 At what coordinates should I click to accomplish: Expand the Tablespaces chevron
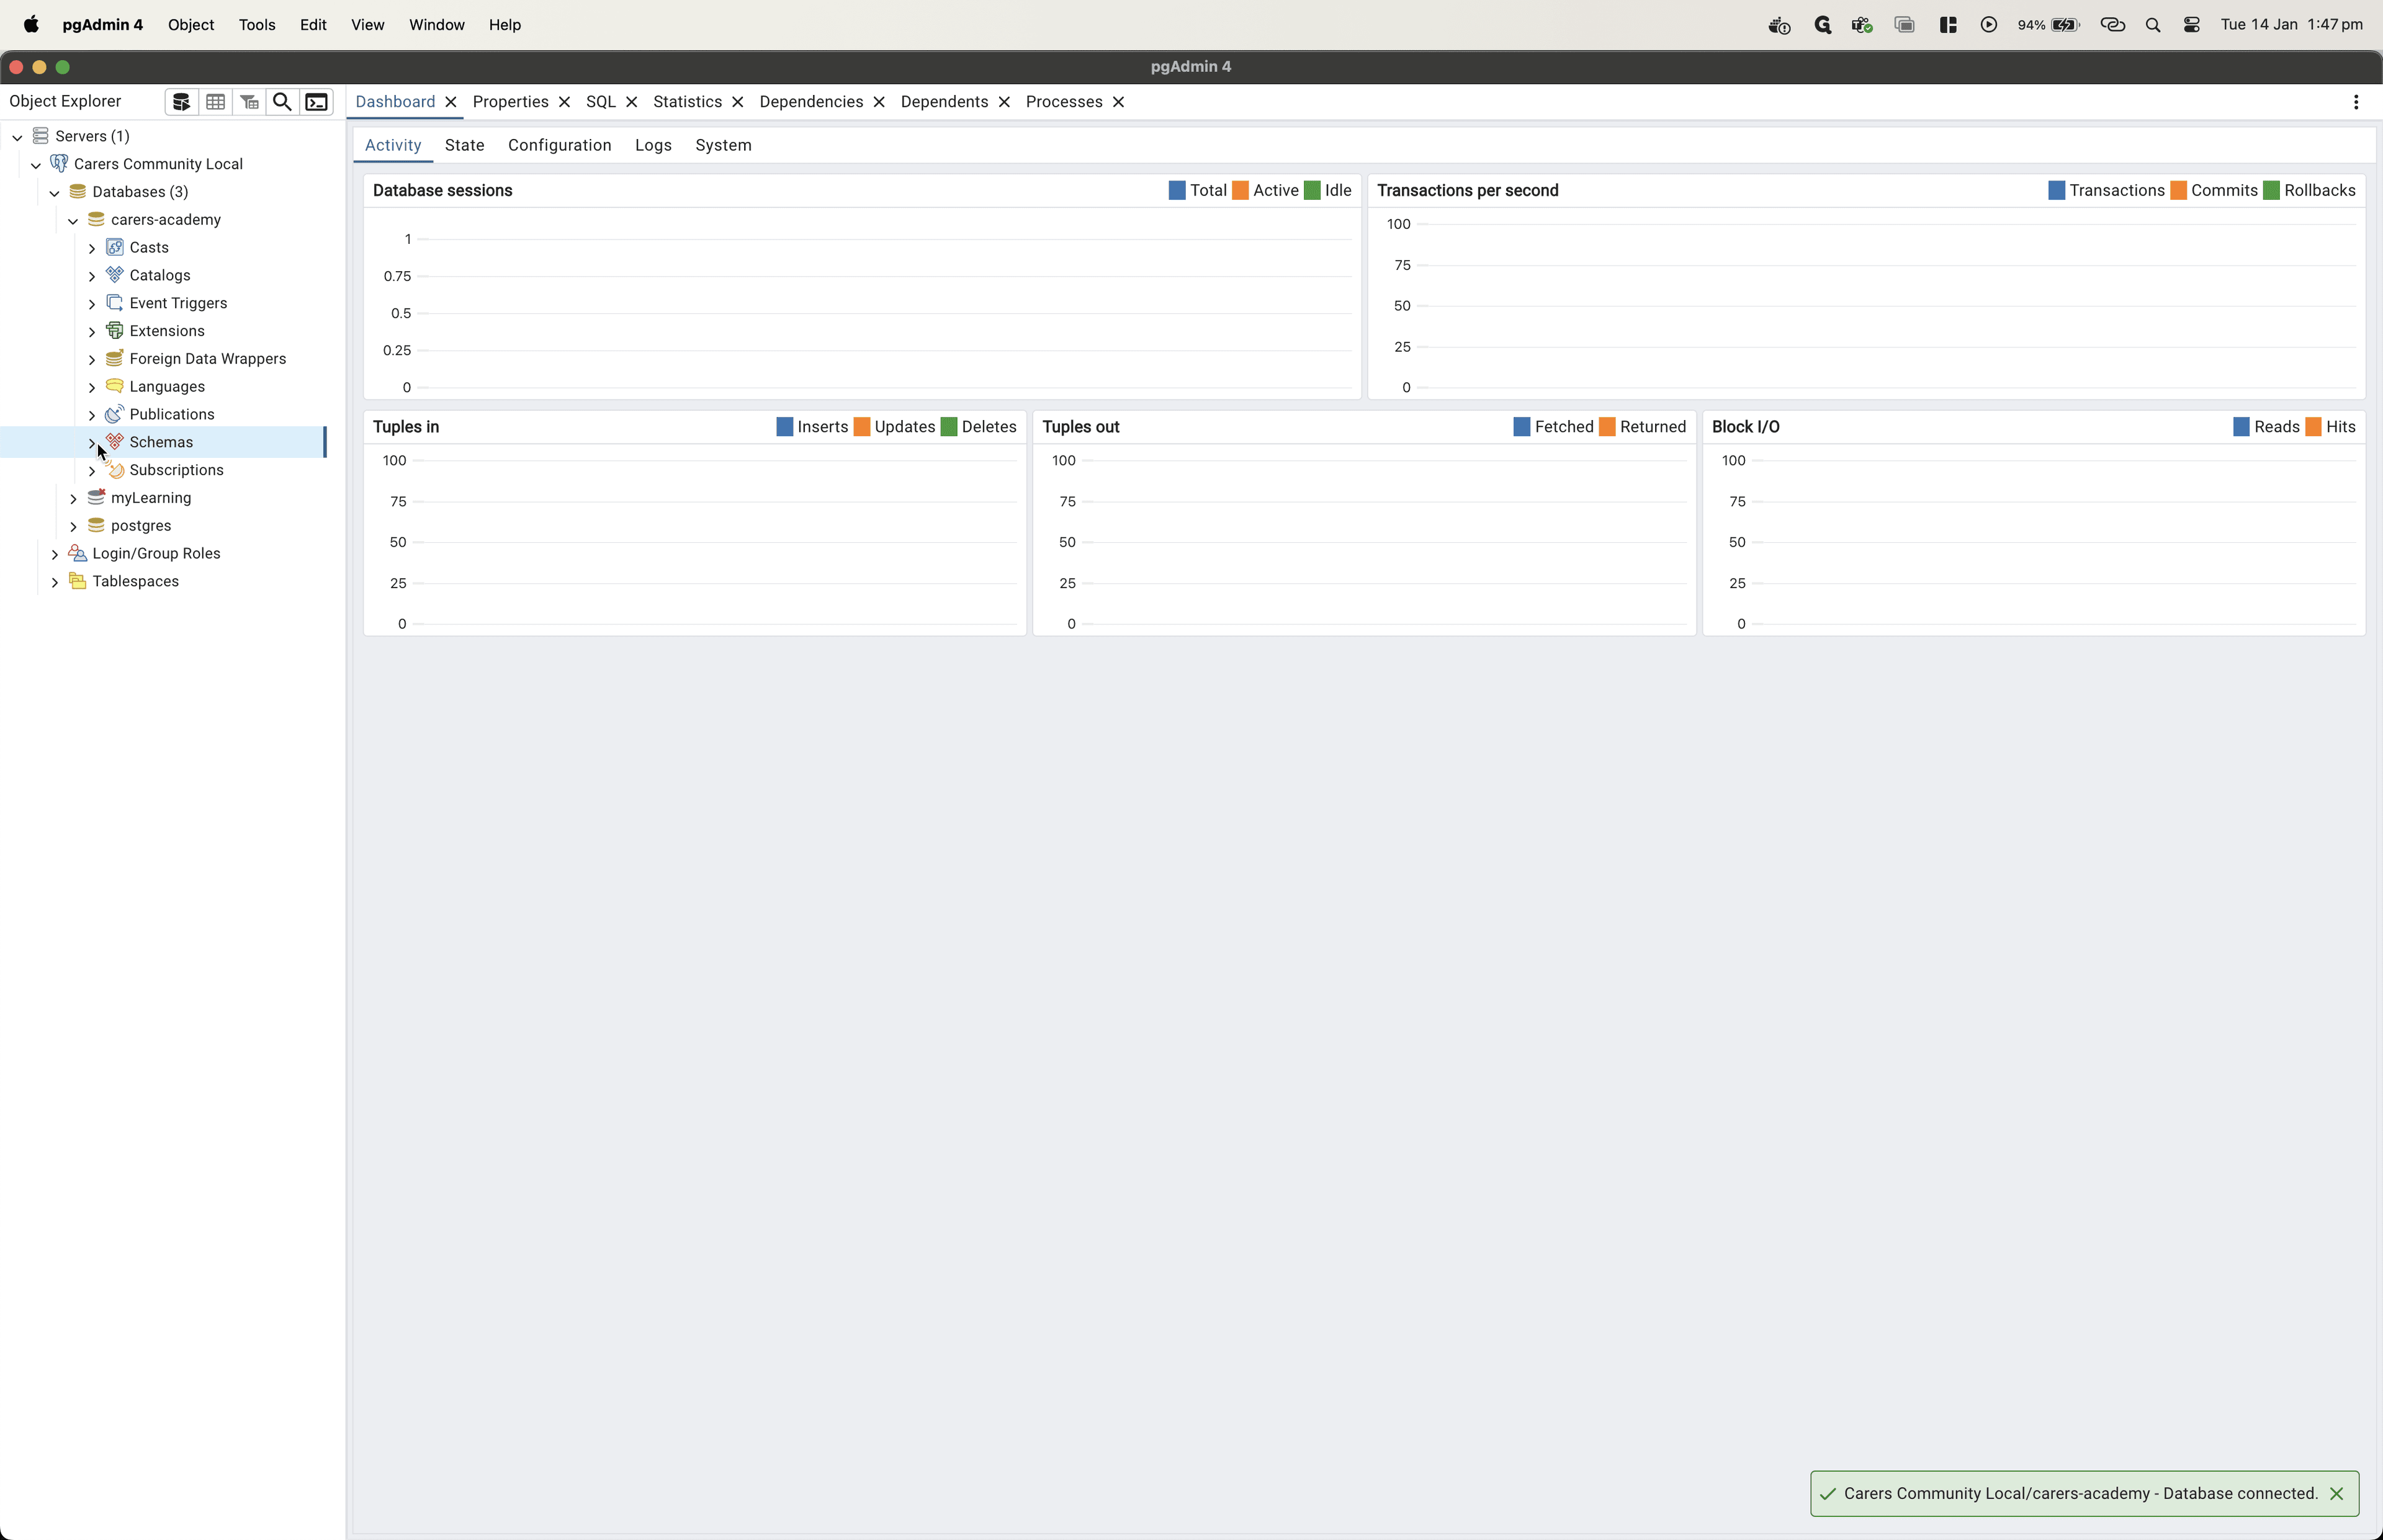pyautogui.click(x=54, y=582)
